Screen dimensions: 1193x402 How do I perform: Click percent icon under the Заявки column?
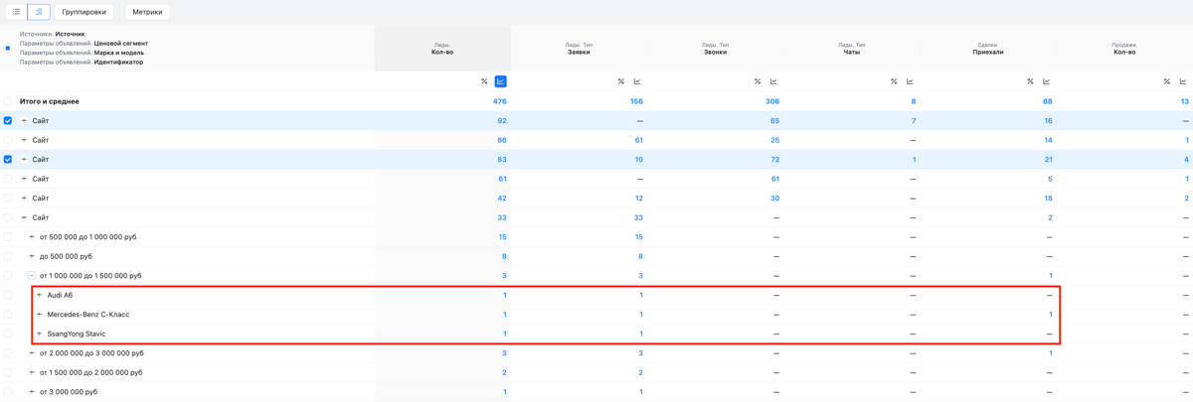coord(620,81)
